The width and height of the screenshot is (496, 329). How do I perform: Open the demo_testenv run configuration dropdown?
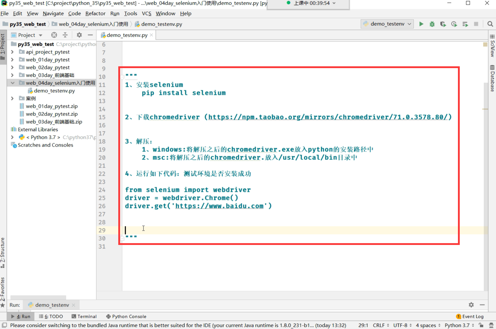(x=387, y=24)
